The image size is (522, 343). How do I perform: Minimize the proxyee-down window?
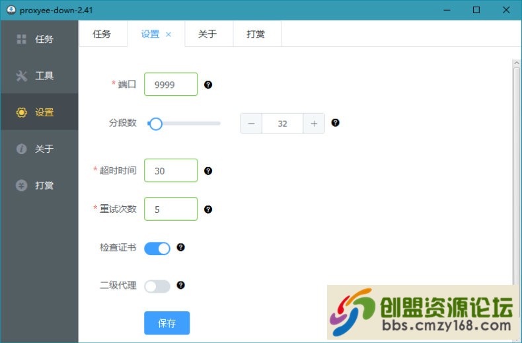[447, 10]
